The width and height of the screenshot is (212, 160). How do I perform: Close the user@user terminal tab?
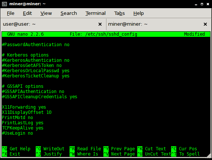coord(100,24)
